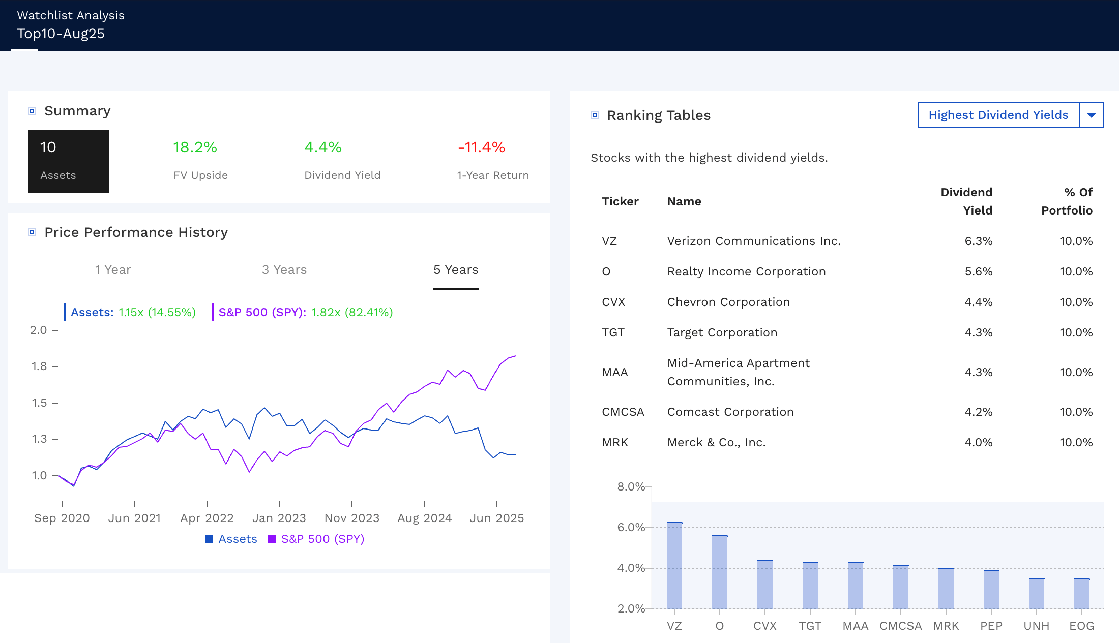Toggle Assets series in chart legend
1119x643 pixels.
237,539
